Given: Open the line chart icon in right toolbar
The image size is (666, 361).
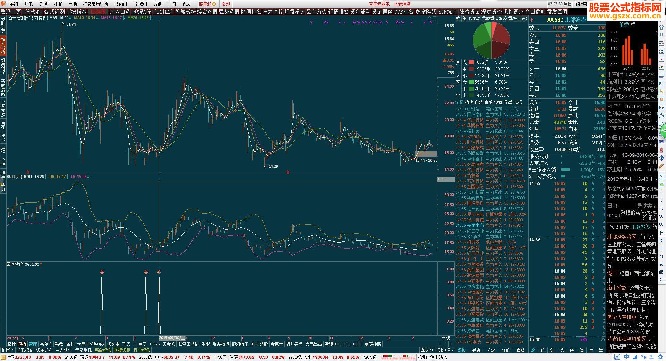Looking at the screenshot, I should coord(661,59).
